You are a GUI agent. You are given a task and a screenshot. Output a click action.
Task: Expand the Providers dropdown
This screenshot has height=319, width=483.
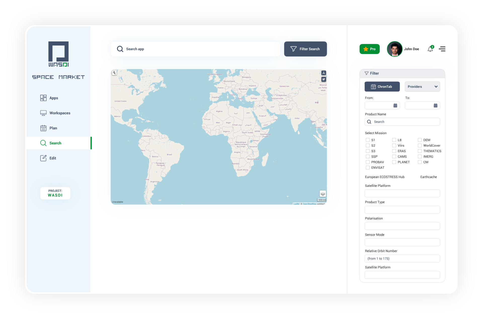click(422, 87)
